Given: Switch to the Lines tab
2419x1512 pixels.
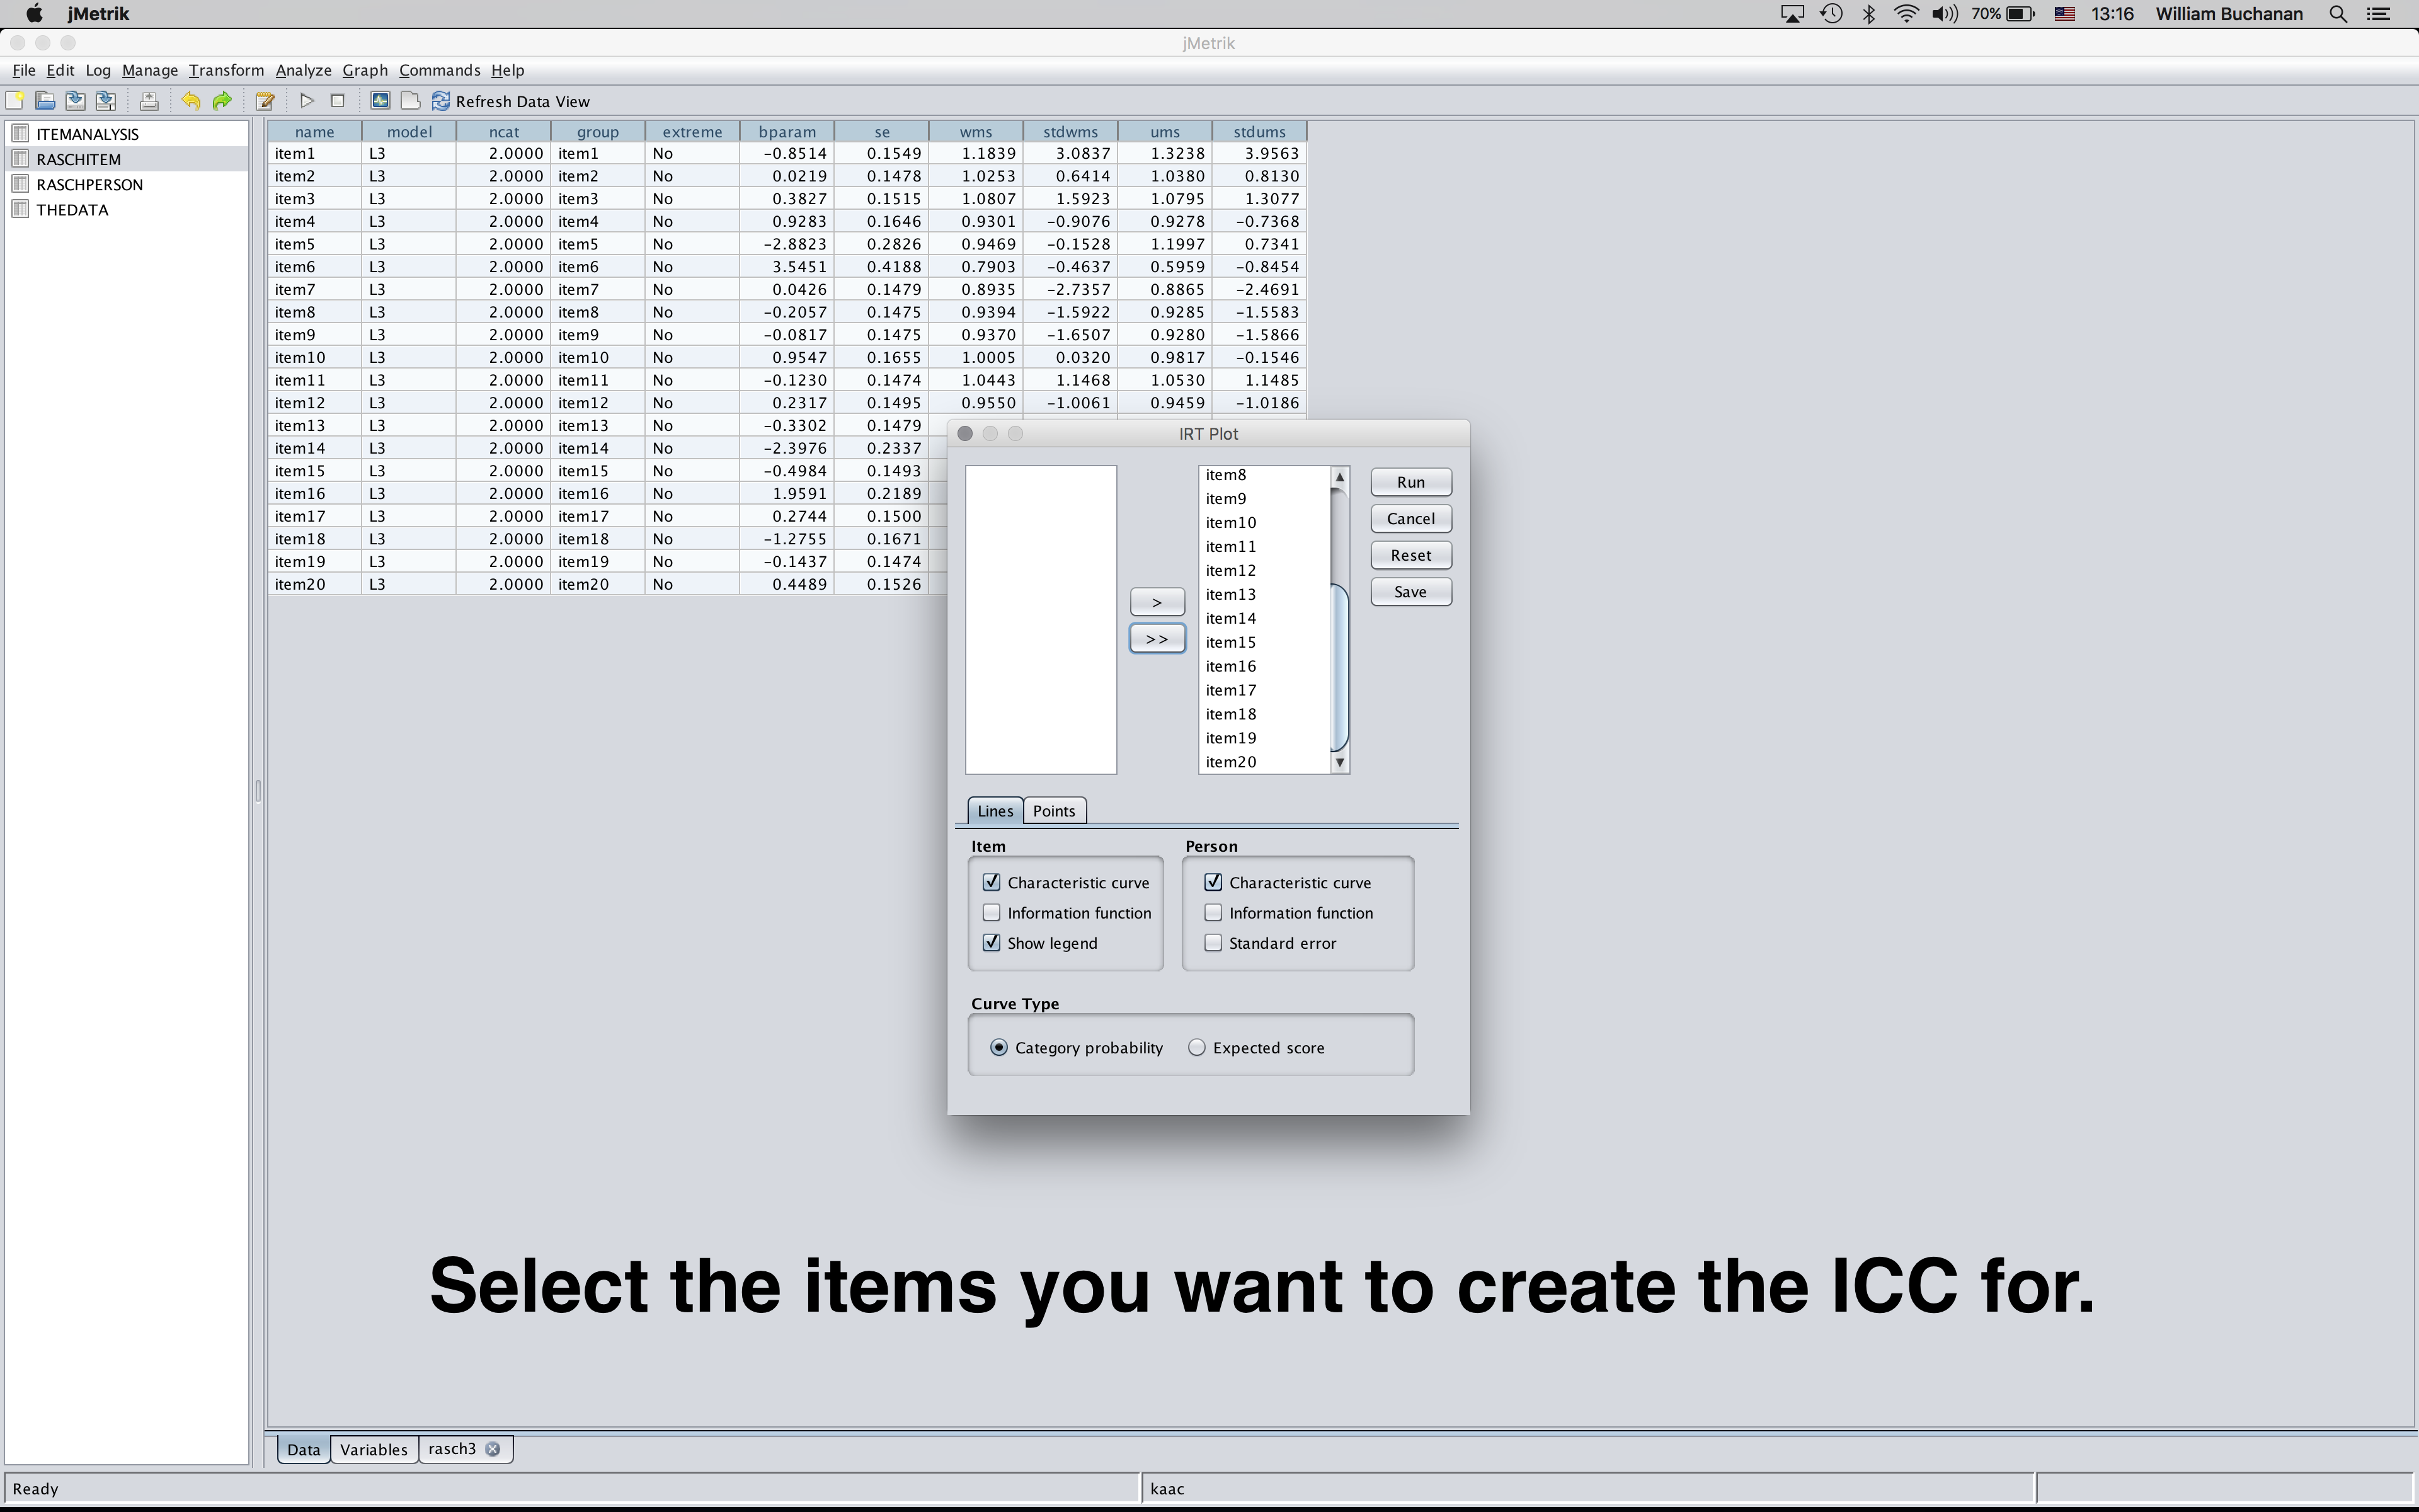Looking at the screenshot, I should tap(995, 811).
